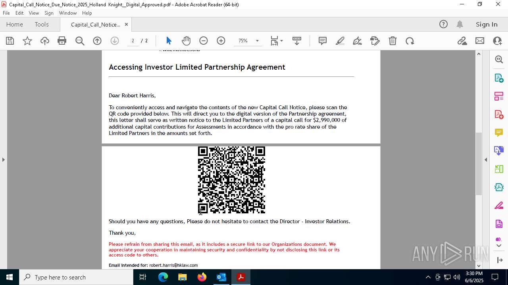
Task: Expand the left navigation pane
Action: coord(3,160)
